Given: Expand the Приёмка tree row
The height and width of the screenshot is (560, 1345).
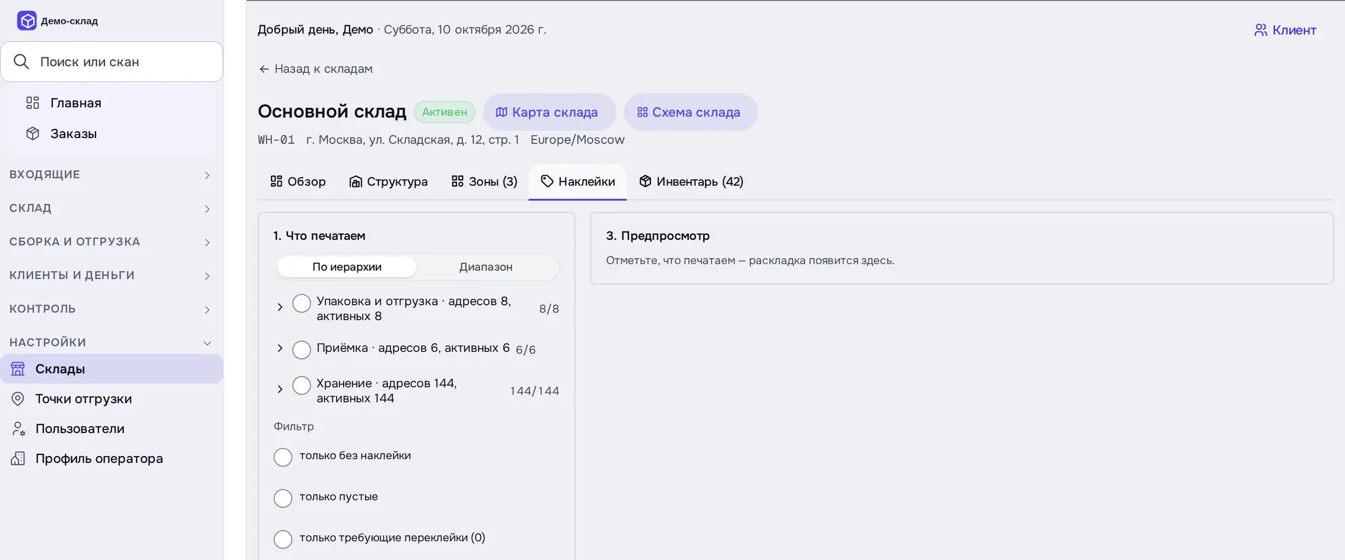Looking at the screenshot, I should (x=280, y=348).
